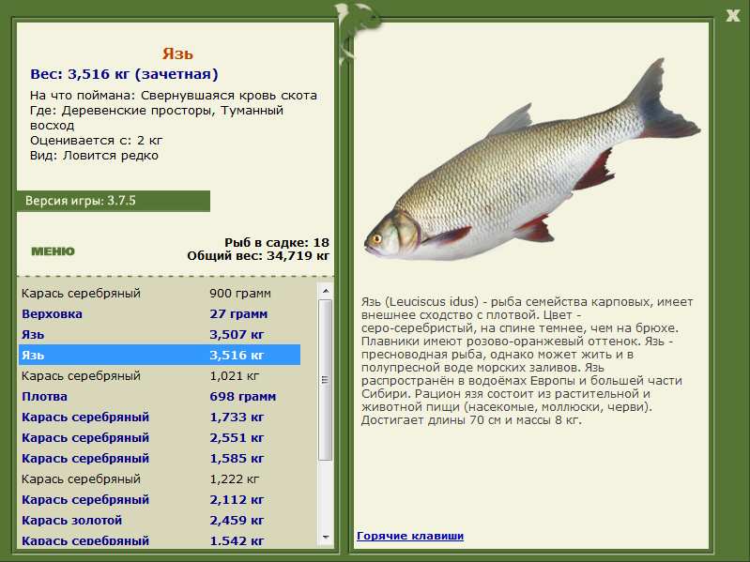Click the Вид: Ловится редко line
750x562 pixels.
(94, 156)
